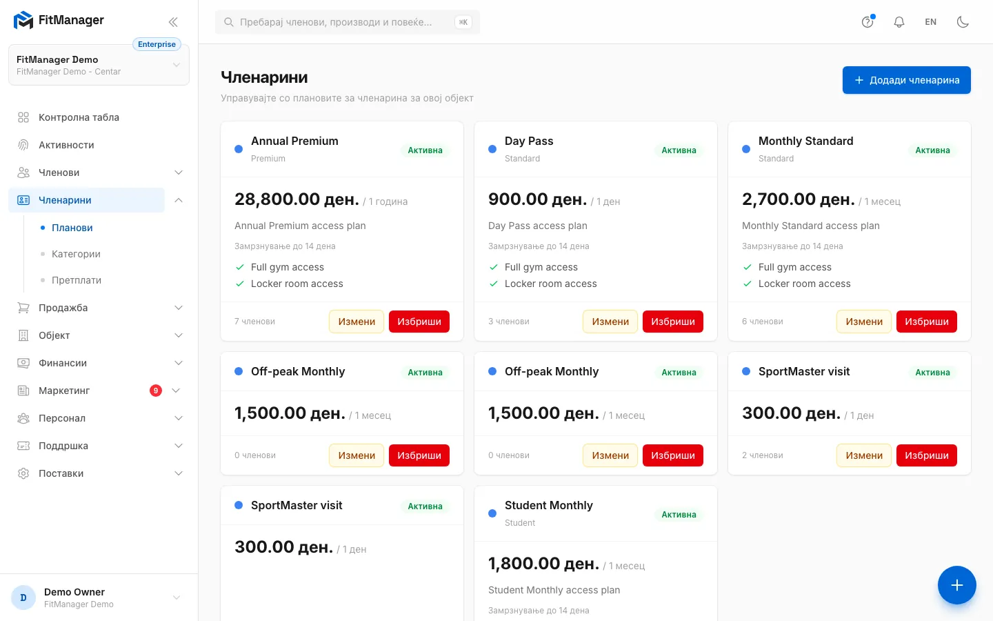This screenshot has width=993, height=621.
Task: Click the FitManager logo
Action: [59, 20]
